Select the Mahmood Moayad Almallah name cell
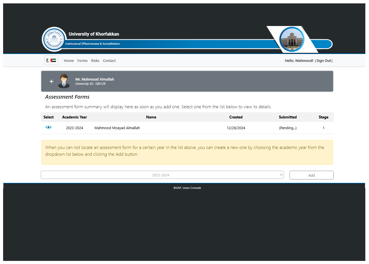Screen dimensions: 369x264 (x=117, y=128)
